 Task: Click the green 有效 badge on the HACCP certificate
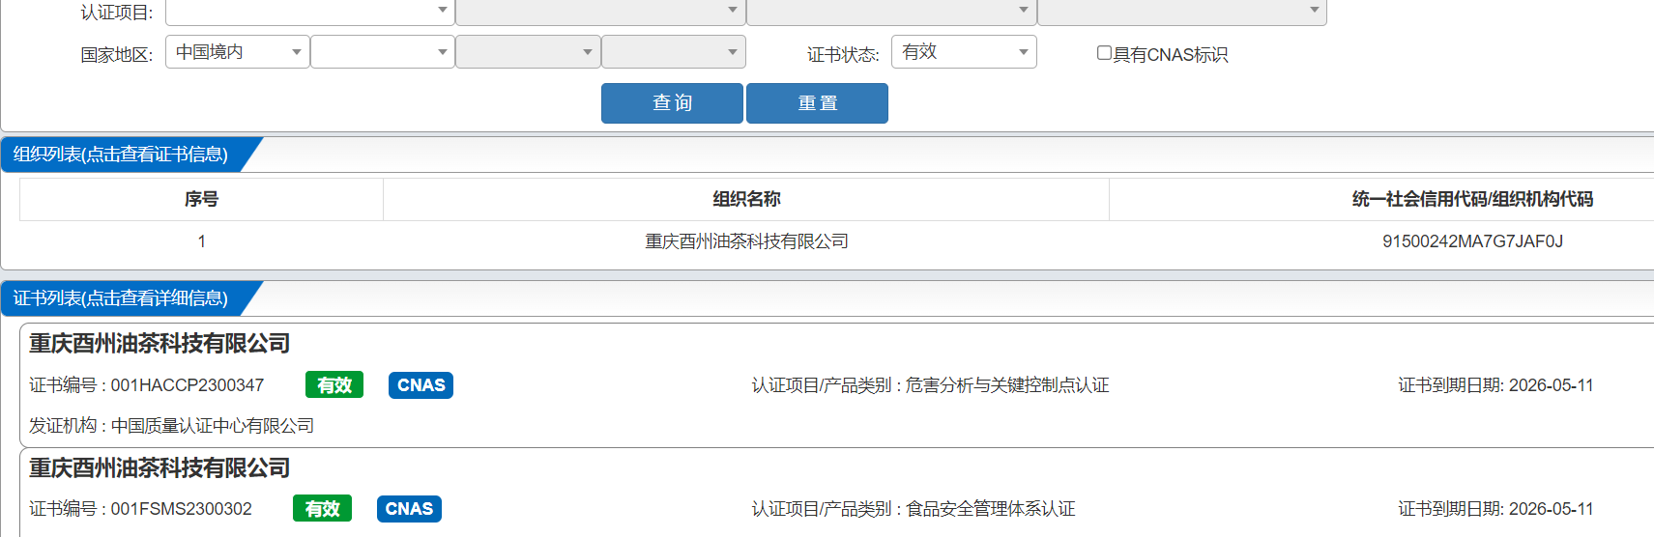click(x=334, y=385)
